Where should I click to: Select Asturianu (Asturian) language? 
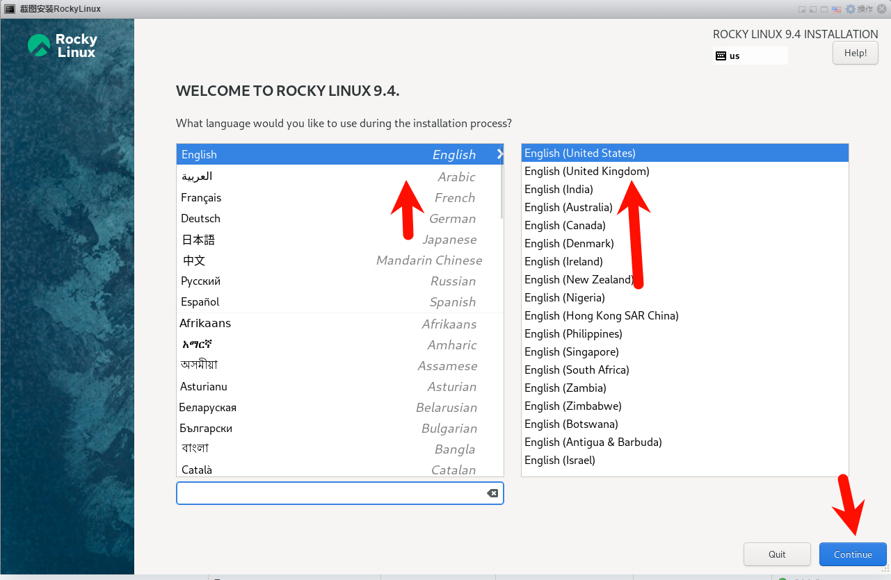[339, 386]
